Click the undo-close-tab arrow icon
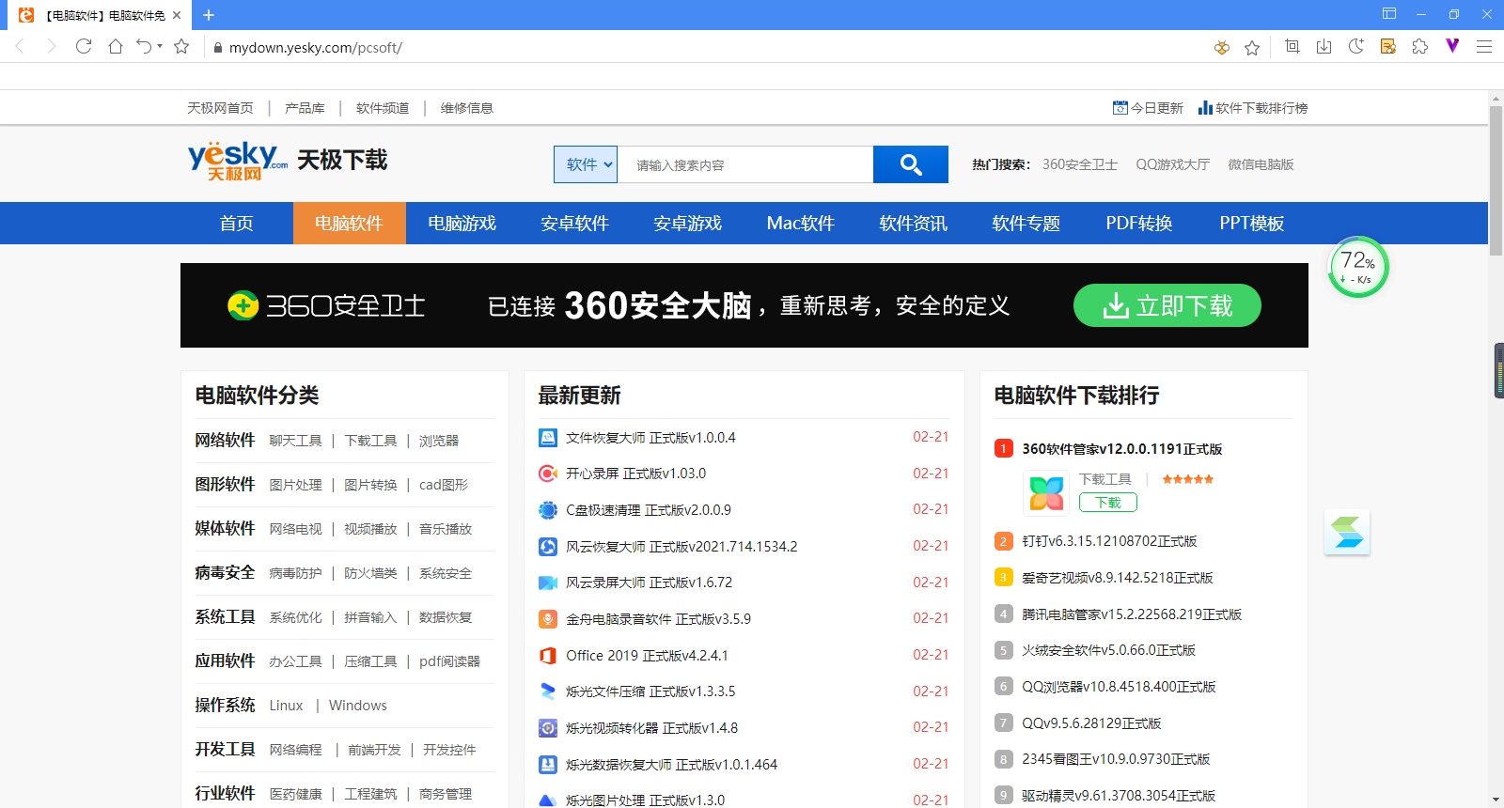 143,46
